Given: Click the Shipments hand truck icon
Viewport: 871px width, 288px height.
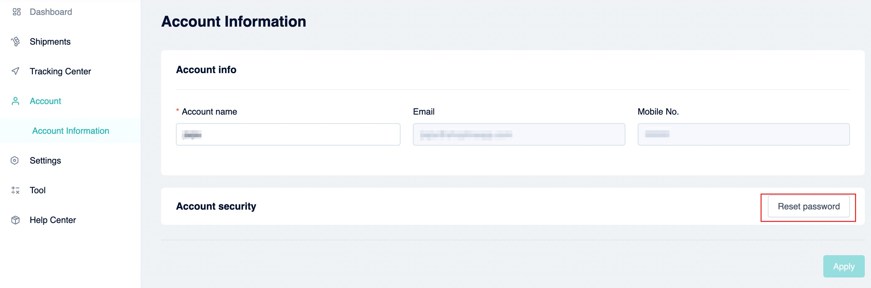Looking at the screenshot, I should point(15,41).
